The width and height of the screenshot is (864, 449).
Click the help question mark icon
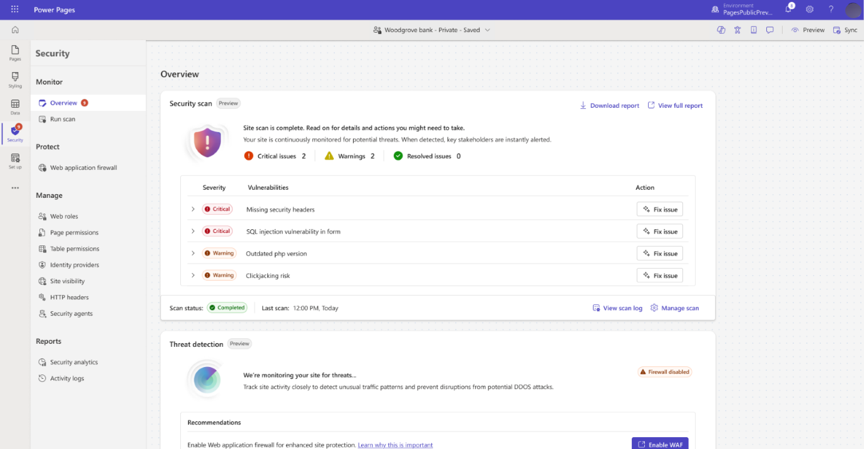coord(831,9)
